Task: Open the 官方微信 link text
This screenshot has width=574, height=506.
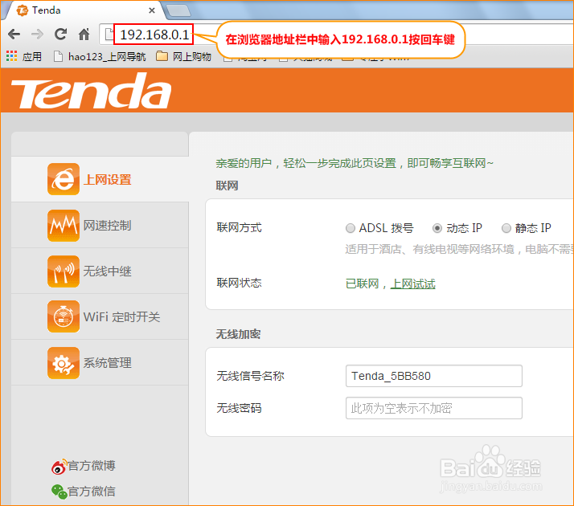Action: (x=92, y=492)
